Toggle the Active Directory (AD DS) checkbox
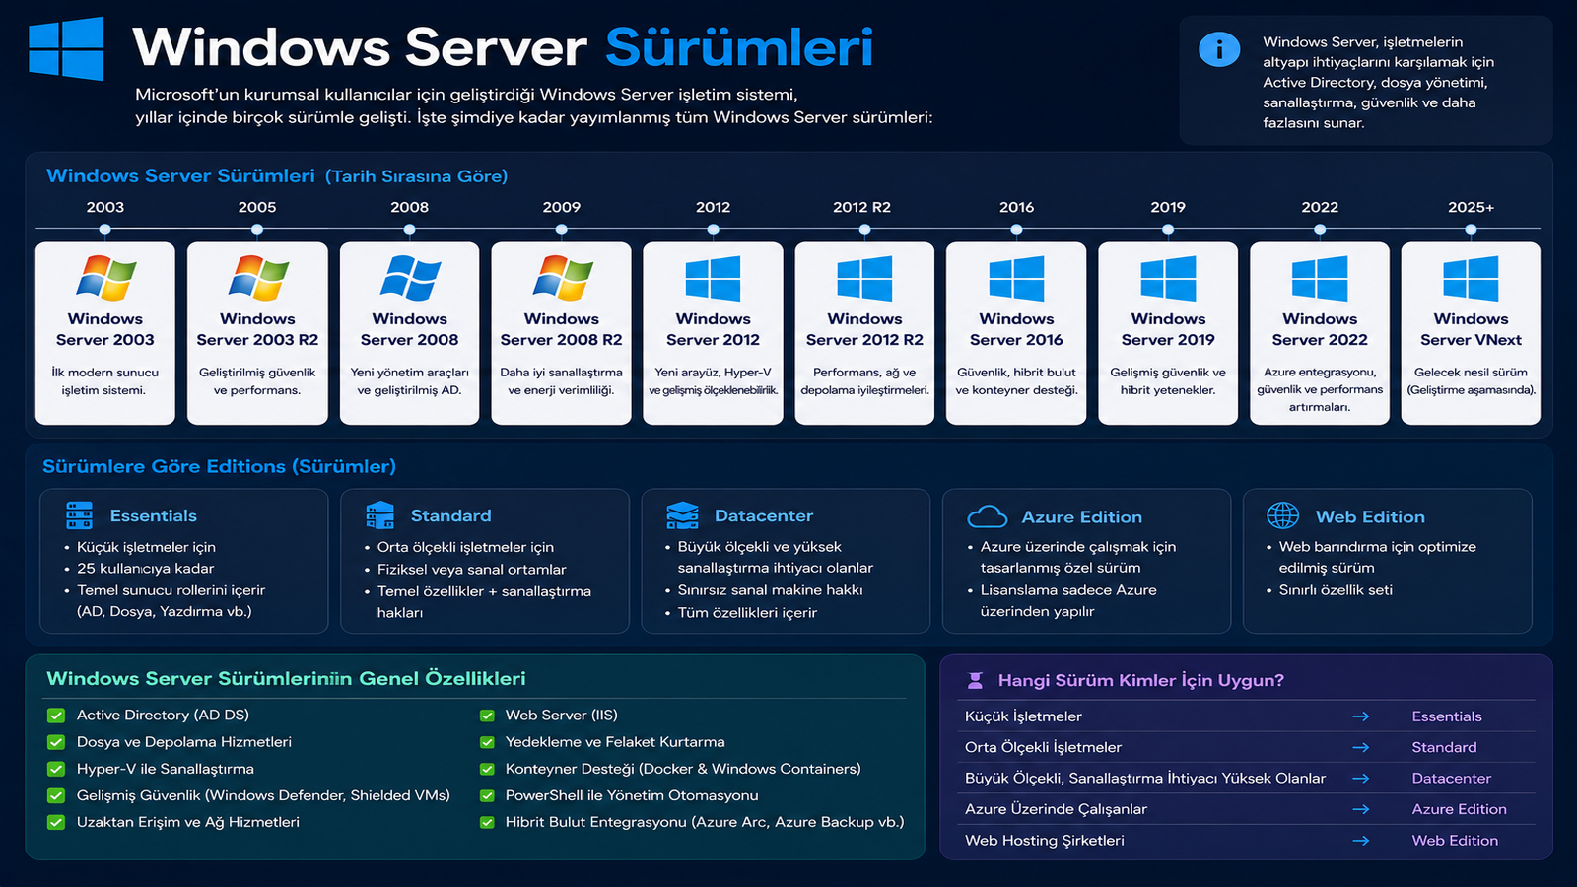The width and height of the screenshot is (1577, 887). tap(56, 716)
